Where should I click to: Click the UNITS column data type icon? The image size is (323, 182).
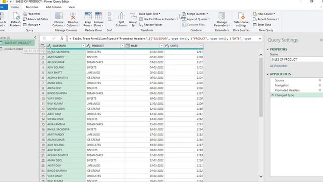(167, 46)
